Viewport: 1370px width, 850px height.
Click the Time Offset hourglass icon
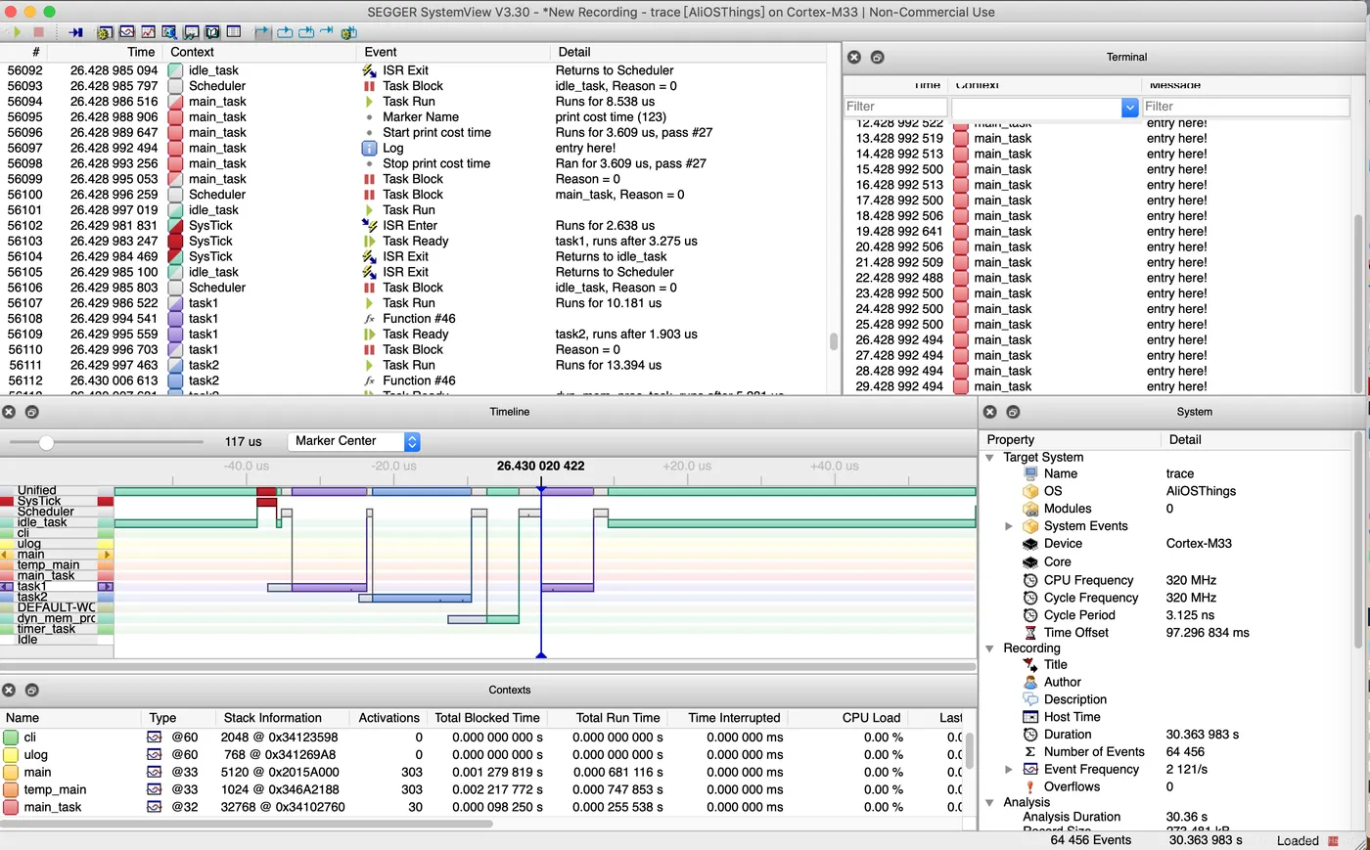(x=1030, y=633)
